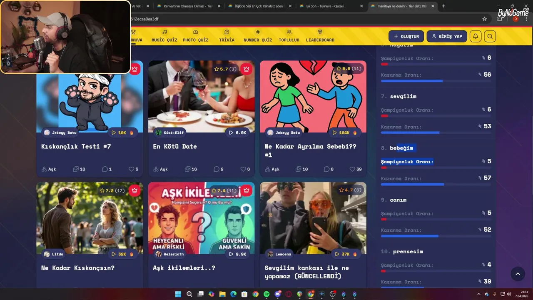Click the crown badge on 'Ne Kadar Kıskançsın?'

pyautogui.click(x=134, y=190)
